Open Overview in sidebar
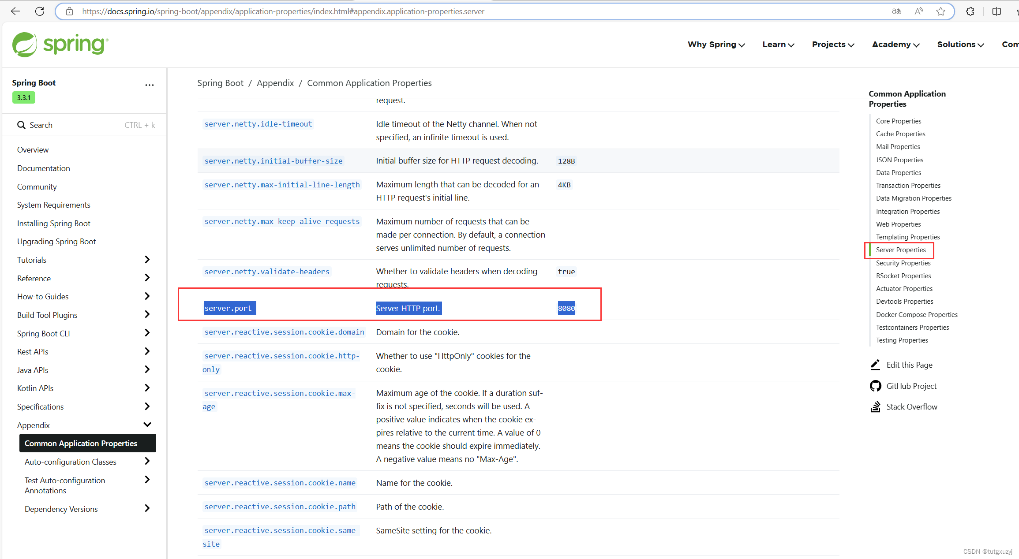The image size is (1019, 559). [x=33, y=150]
